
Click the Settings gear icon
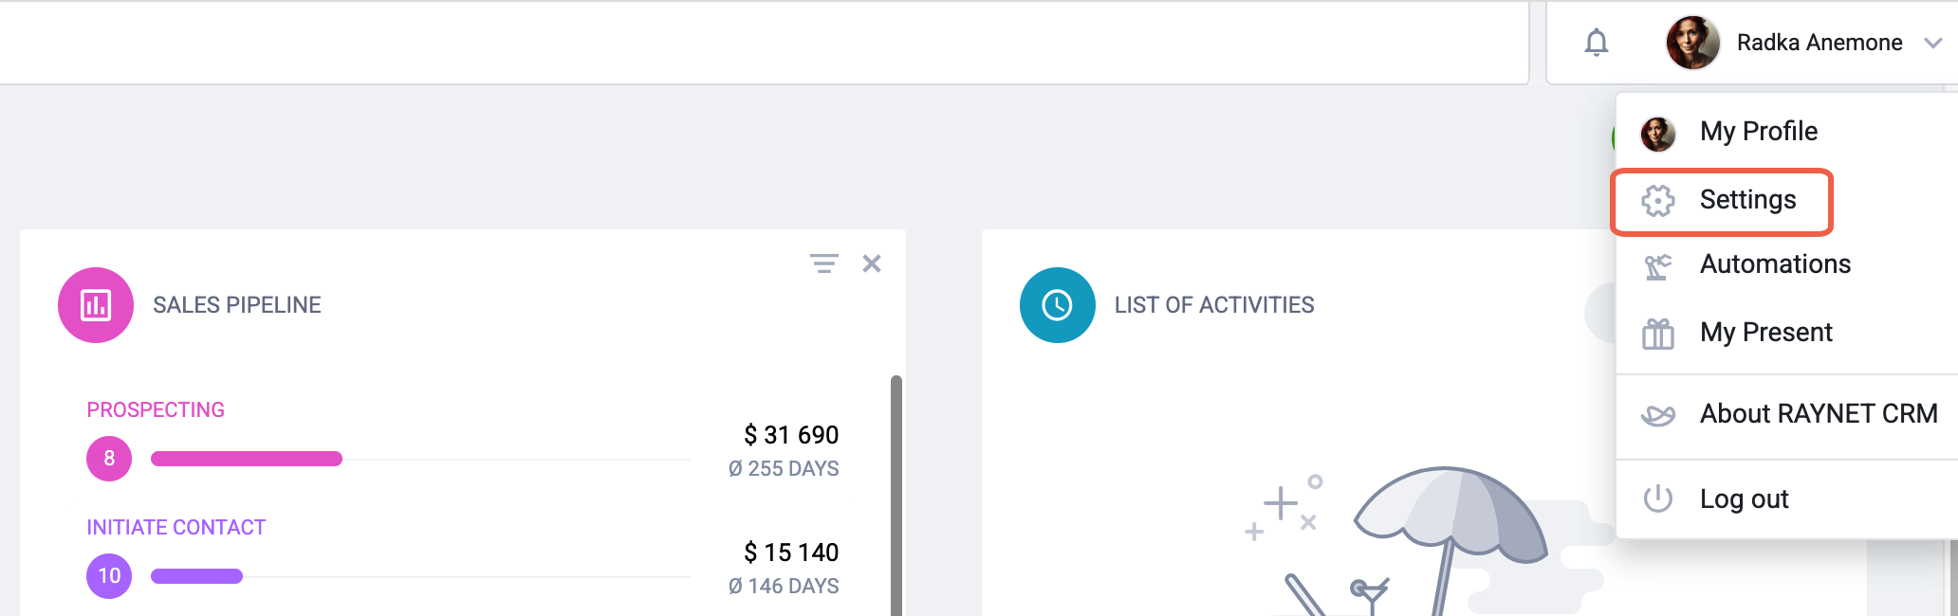pos(1658,200)
